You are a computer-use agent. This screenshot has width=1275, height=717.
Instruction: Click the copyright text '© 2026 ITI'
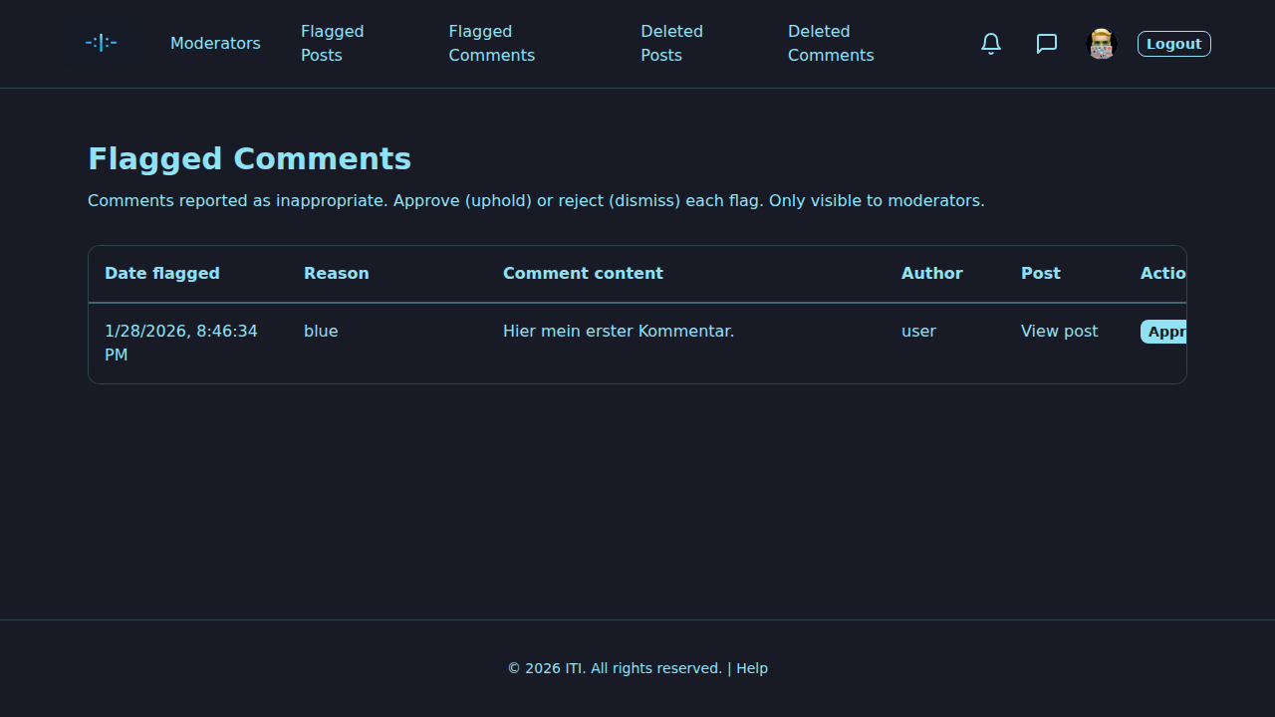[546, 668]
